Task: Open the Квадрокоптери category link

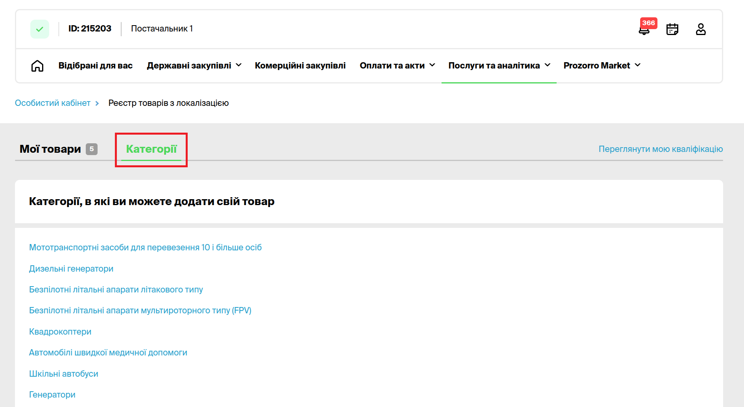Action: pyautogui.click(x=60, y=332)
